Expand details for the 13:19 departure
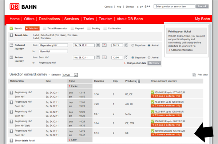 tap(11, 92)
